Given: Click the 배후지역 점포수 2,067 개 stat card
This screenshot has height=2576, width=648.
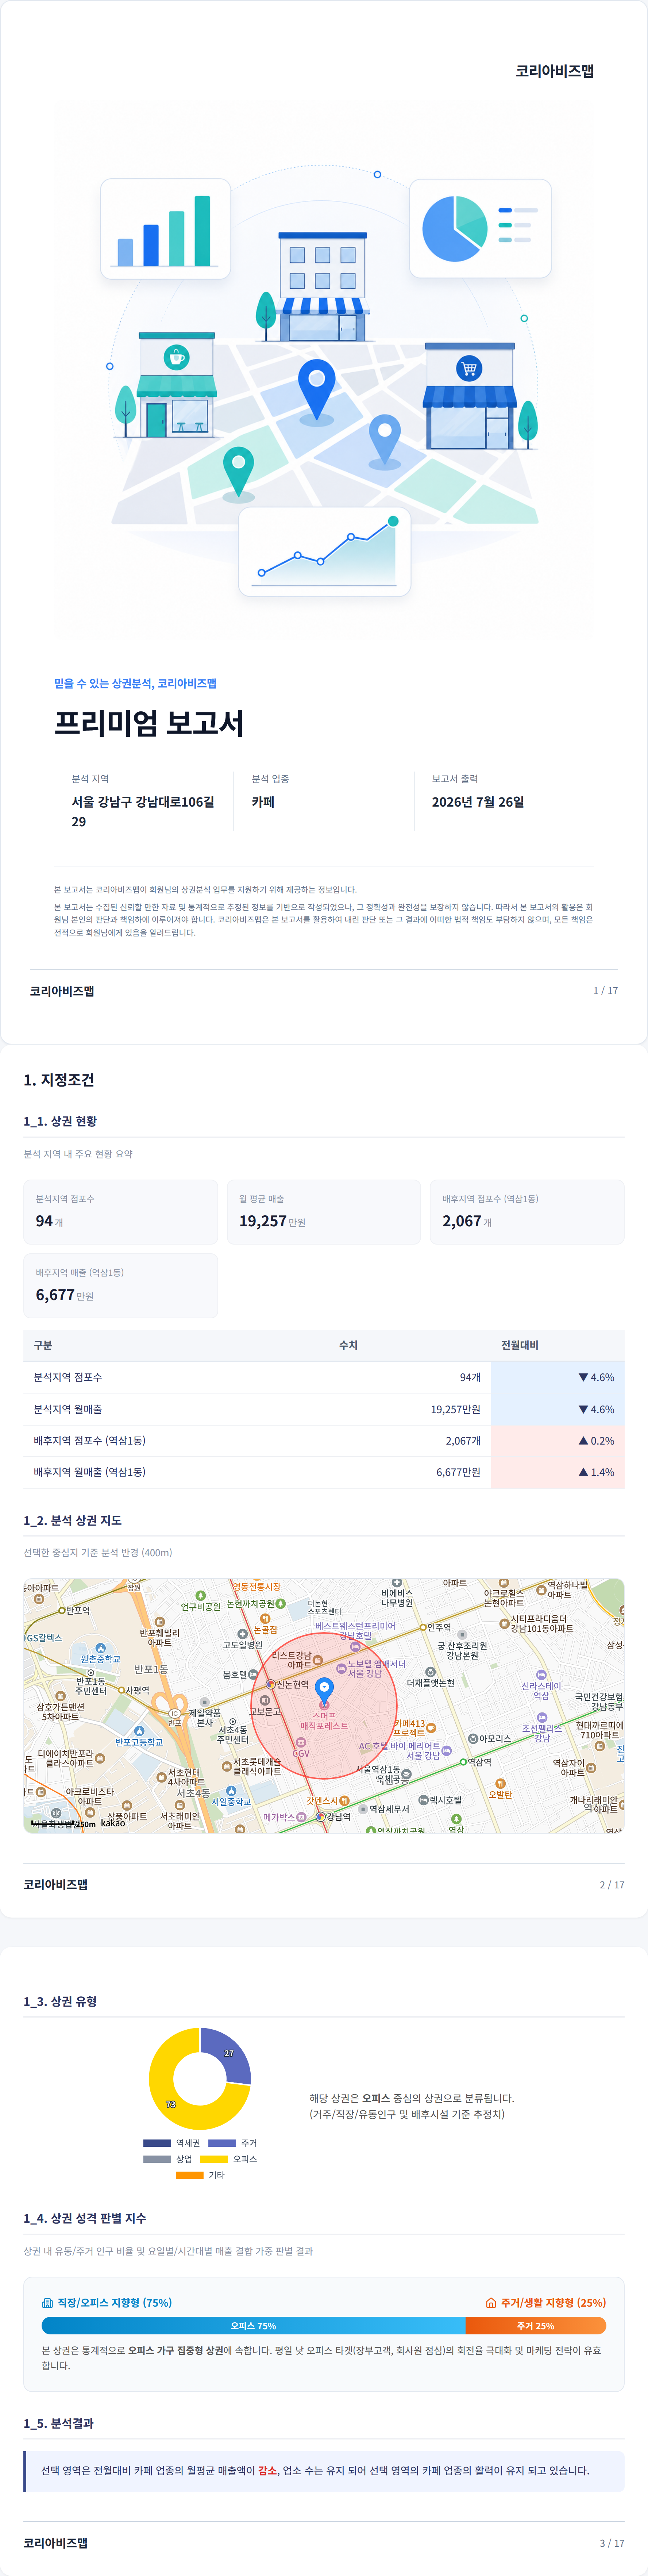Looking at the screenshot, I should click(x=527, y=1212).
